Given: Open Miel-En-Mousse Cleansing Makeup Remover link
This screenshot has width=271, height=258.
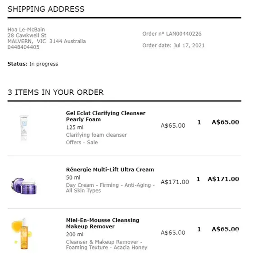Looking at the screenshot, I should (102, 223).
